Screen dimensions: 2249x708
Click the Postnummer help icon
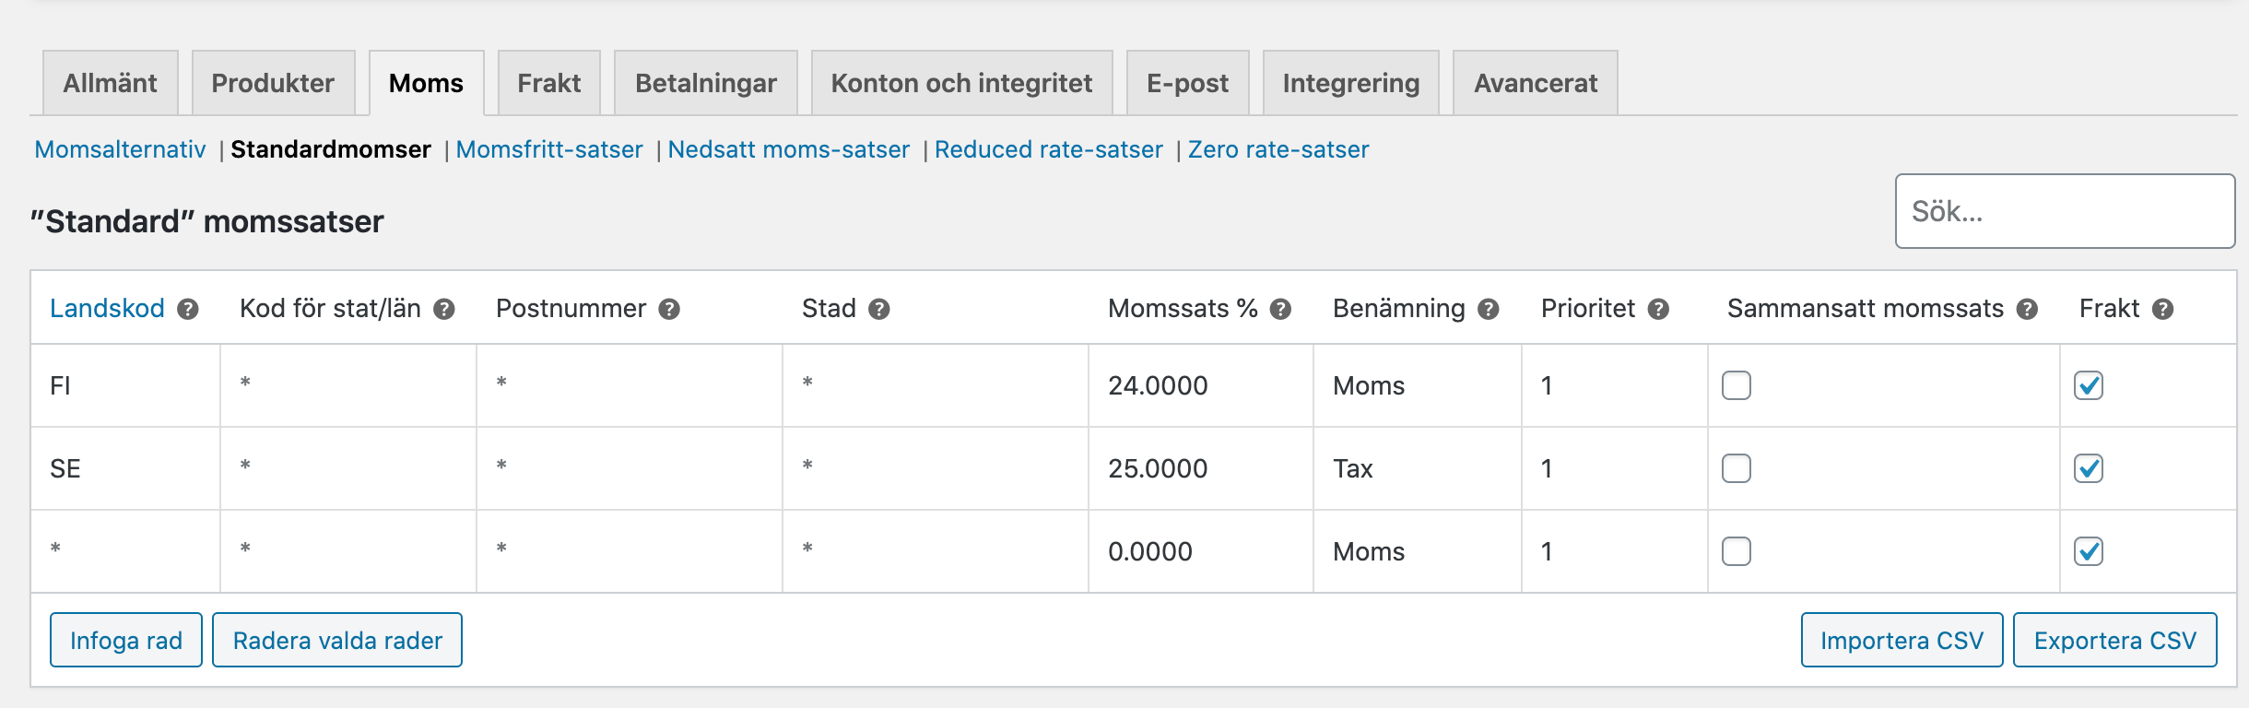pos(669,309)
